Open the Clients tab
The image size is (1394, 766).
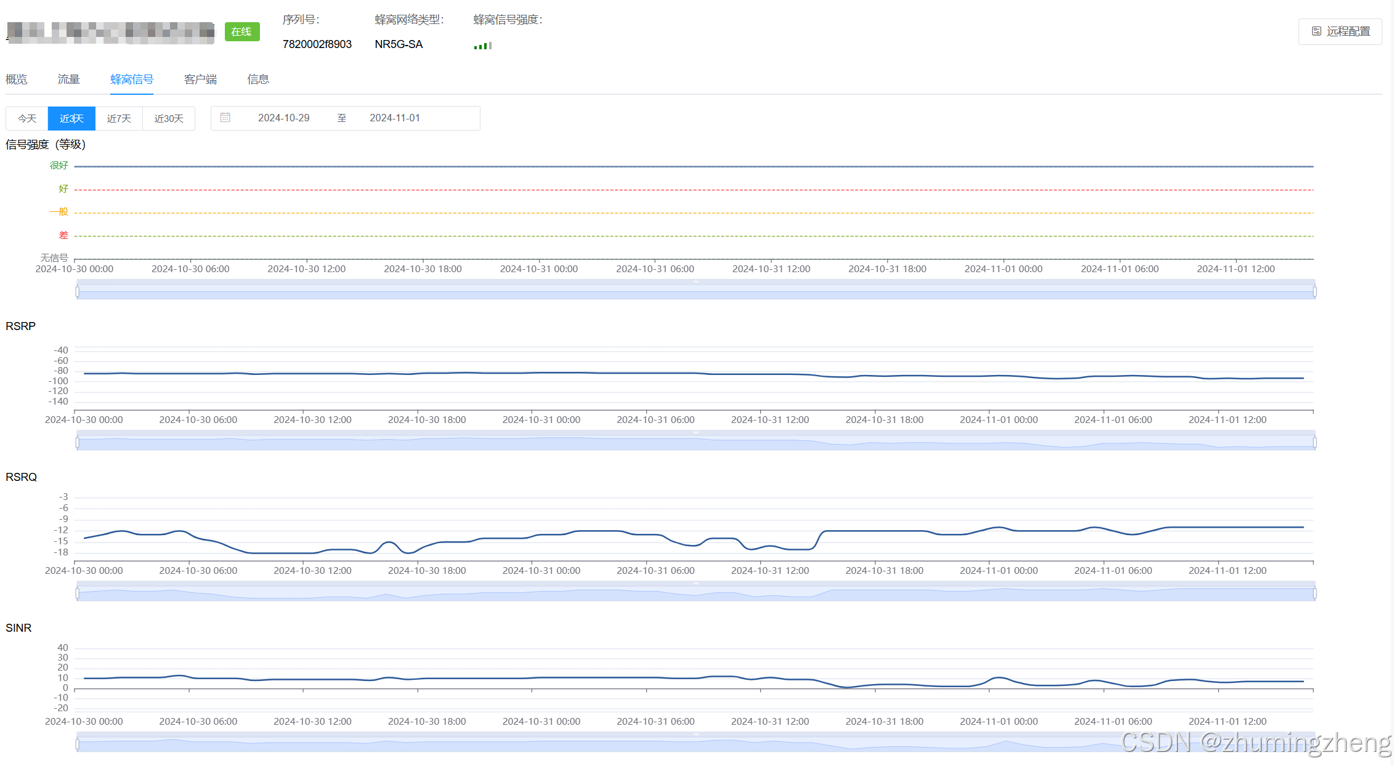pyautogui.click(x=200, y=79)
